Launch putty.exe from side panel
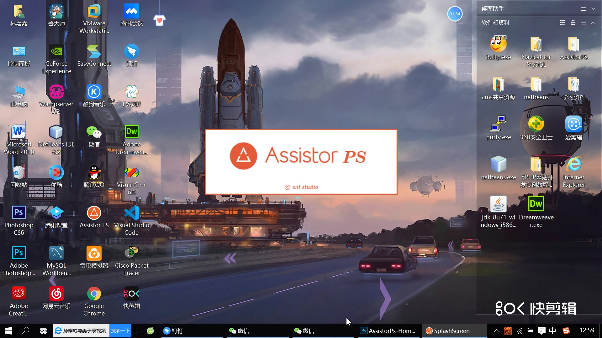The image size is (602, 338). (x=499, y=129)
